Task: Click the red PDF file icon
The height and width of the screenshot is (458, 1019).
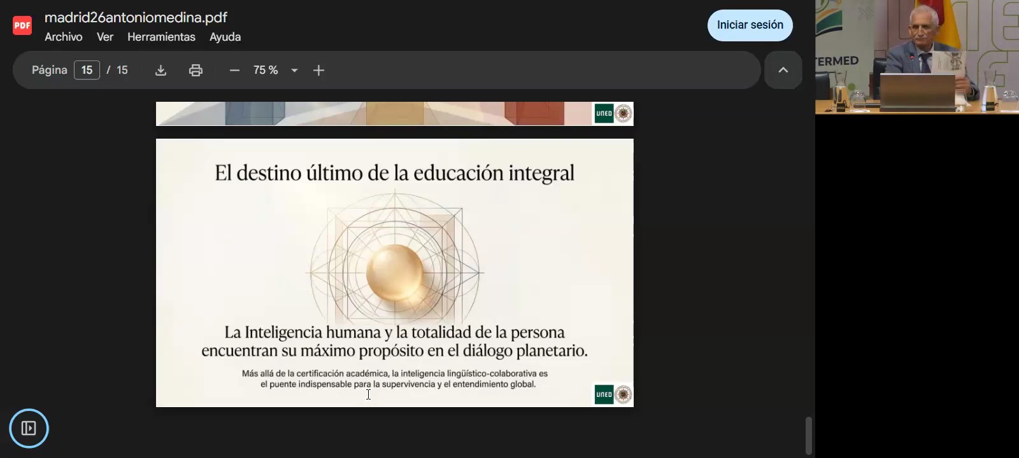Action: (x=22, y=25)
